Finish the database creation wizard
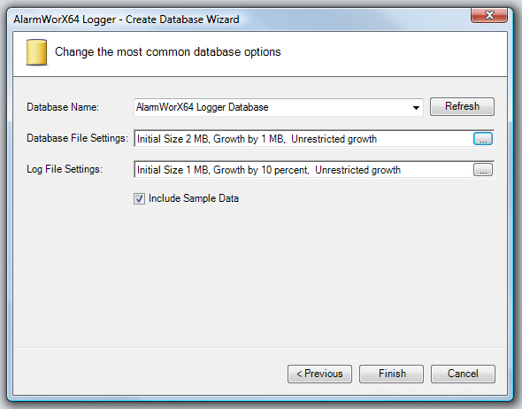The image size is (522, 409). (x=391, y=374)
